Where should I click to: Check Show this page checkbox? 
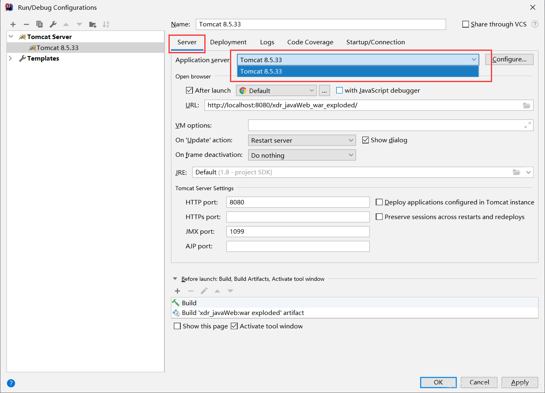pyautogui.click(x=177, y=326)
